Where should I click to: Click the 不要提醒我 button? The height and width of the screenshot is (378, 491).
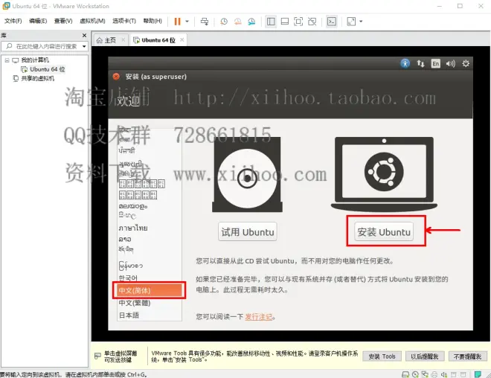coord(467,356)
